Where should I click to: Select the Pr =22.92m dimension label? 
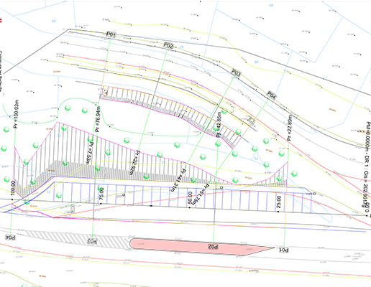pyautogui.click(x=134, y=163)
